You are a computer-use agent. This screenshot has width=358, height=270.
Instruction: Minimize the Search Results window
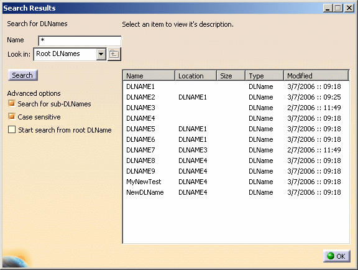[328, 8]
